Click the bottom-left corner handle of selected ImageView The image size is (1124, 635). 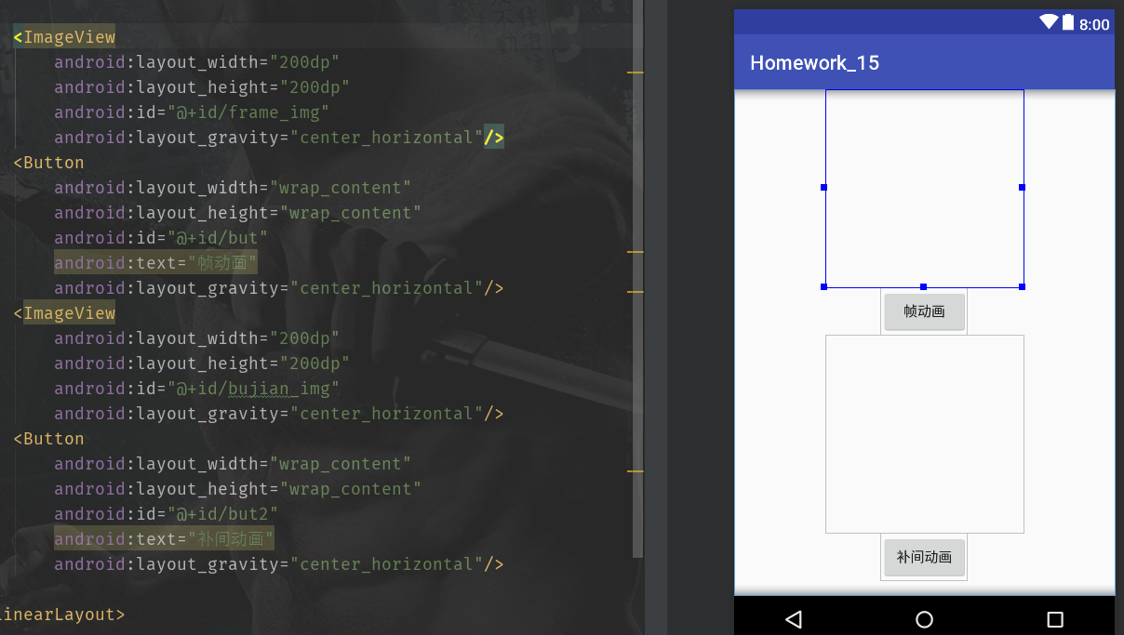[824, 286]
